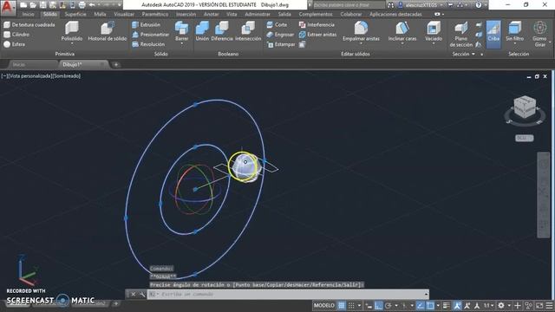Select the Cilindro primitive tool
Image resolution: width=555 pixels, height=312 pixels.
[x=16, y=35]
